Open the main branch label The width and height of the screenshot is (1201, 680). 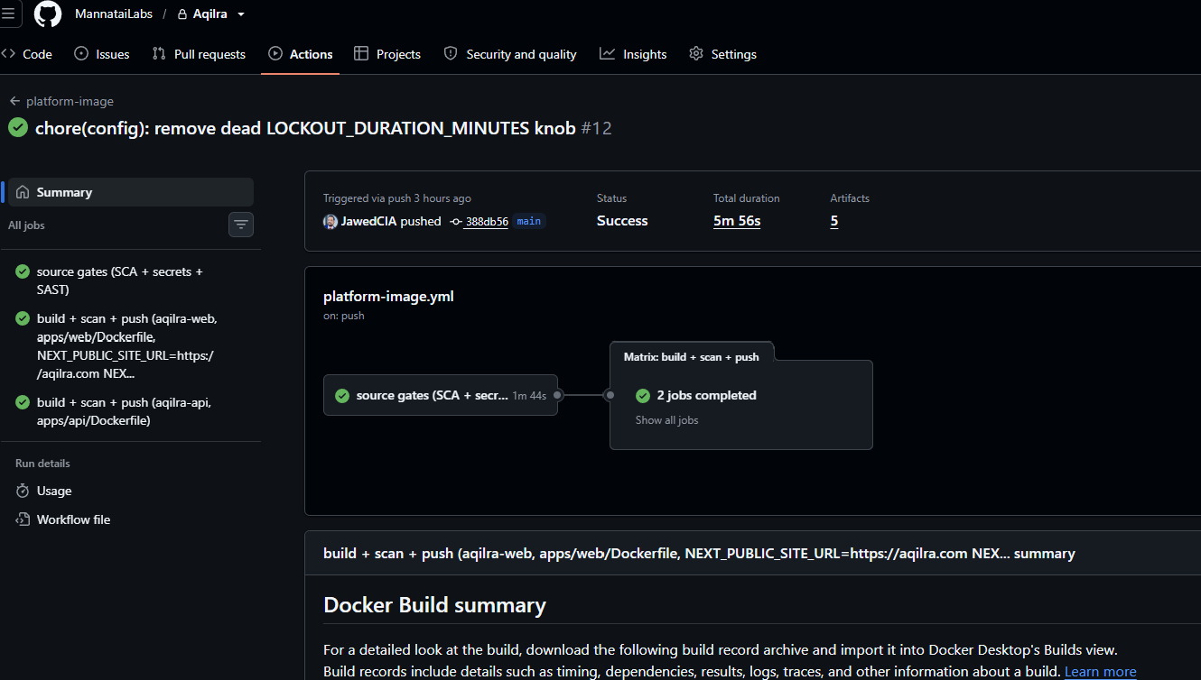pos(529,221)
